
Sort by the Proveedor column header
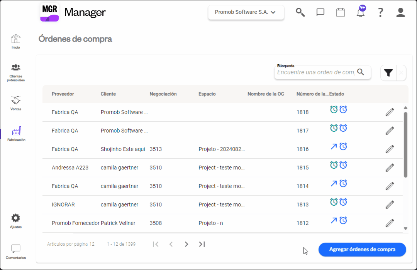(63, 94)
